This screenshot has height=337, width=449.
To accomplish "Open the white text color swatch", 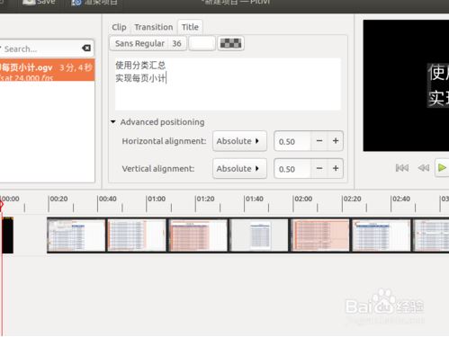I will [202, 43].
